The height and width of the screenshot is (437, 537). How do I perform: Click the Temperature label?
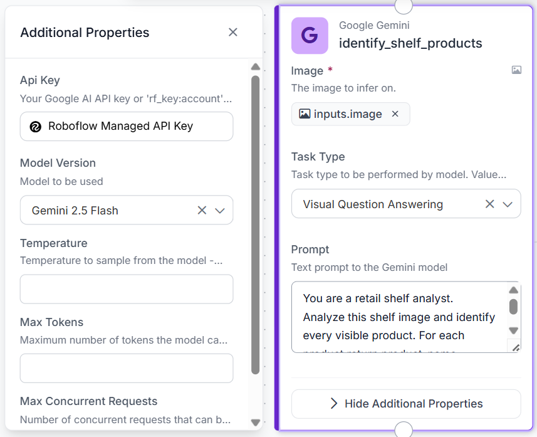(x=54, y=243)
